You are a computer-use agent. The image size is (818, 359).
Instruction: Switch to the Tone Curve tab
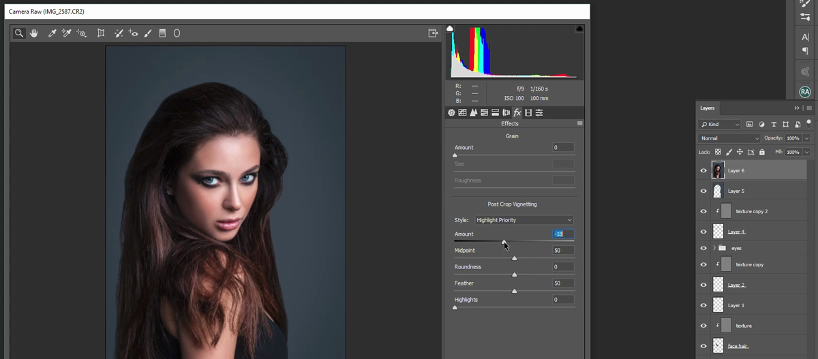tap(462, 112)
